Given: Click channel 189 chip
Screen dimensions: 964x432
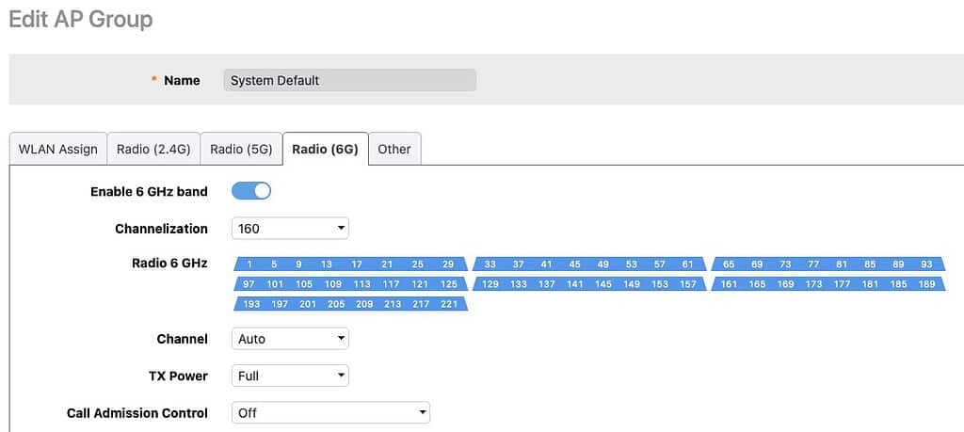Looking at the screenshot, I should point(926,284).
